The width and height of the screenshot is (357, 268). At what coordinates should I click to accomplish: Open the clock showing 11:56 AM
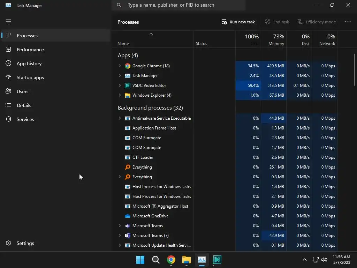coord(341,260)
